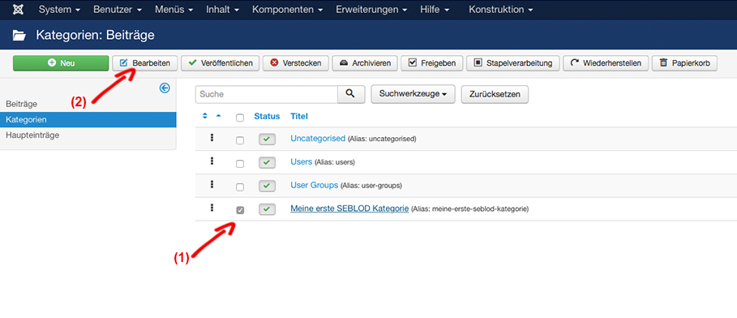
Task: Click drag handle of User Groups row
Action: coord(212,184)
